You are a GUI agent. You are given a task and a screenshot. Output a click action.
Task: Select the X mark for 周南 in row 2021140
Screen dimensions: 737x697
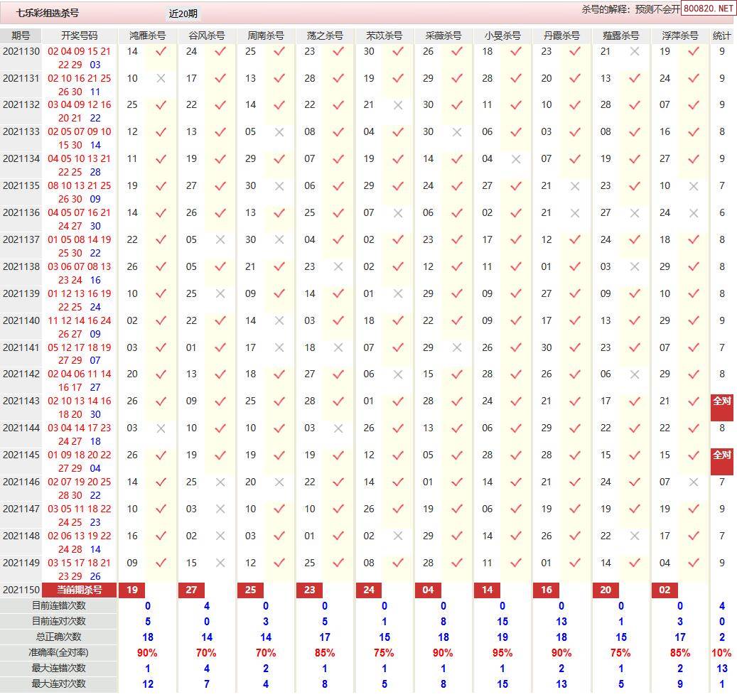(279, 321)
